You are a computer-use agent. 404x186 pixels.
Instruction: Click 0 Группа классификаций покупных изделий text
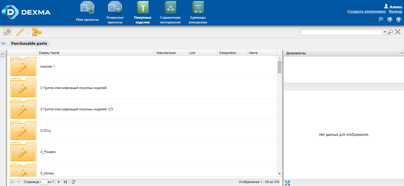coord(73,88)
